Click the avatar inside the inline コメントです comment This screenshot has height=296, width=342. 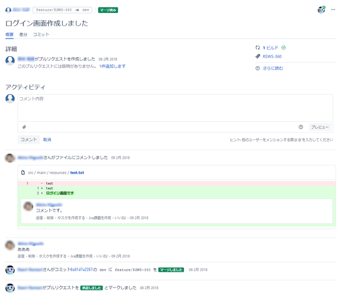pyautogui.click(x=28, y=206)
